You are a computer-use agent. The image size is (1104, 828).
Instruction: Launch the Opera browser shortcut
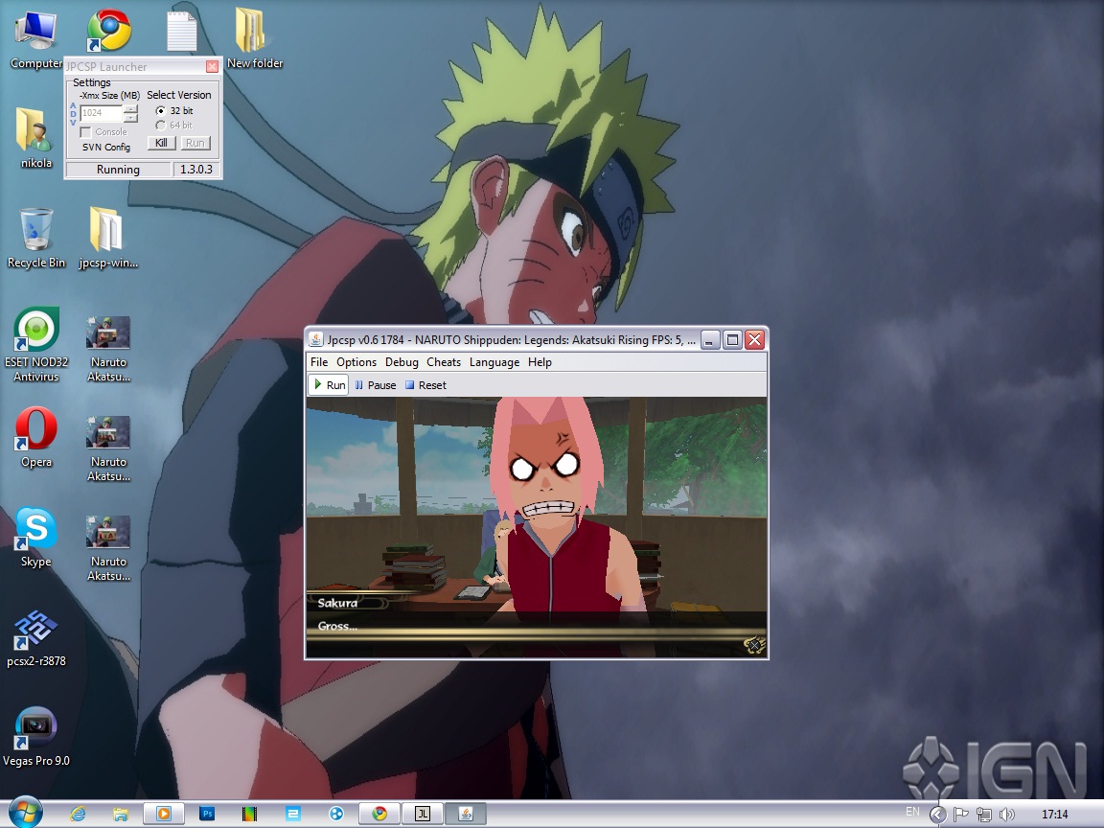click(35, 437)
